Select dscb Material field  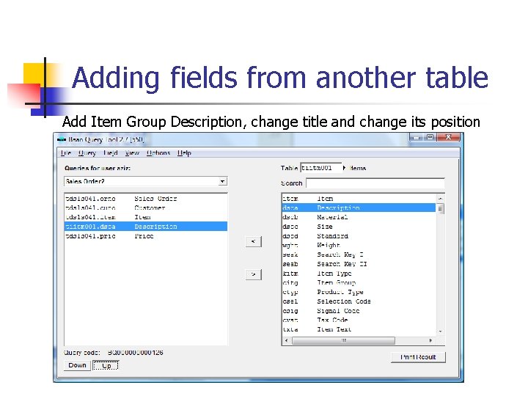pyautogui.click(x=359, y=217)
